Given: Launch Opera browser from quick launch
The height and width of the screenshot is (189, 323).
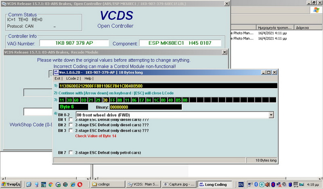Looking at the screenshot, I should click(80, 185).
